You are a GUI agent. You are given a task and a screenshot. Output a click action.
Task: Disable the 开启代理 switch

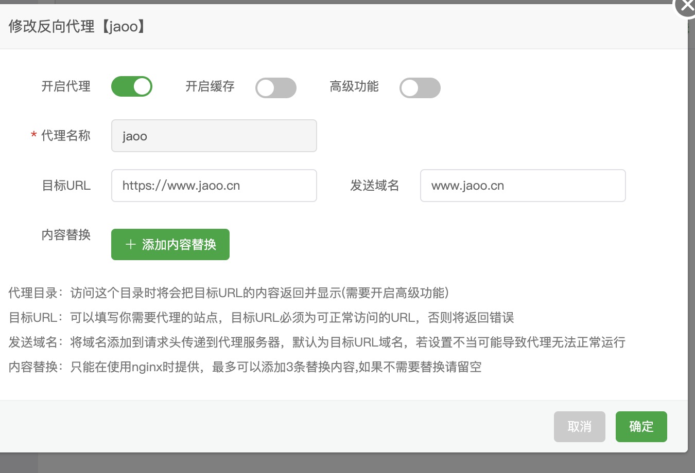tap(132, 86)
